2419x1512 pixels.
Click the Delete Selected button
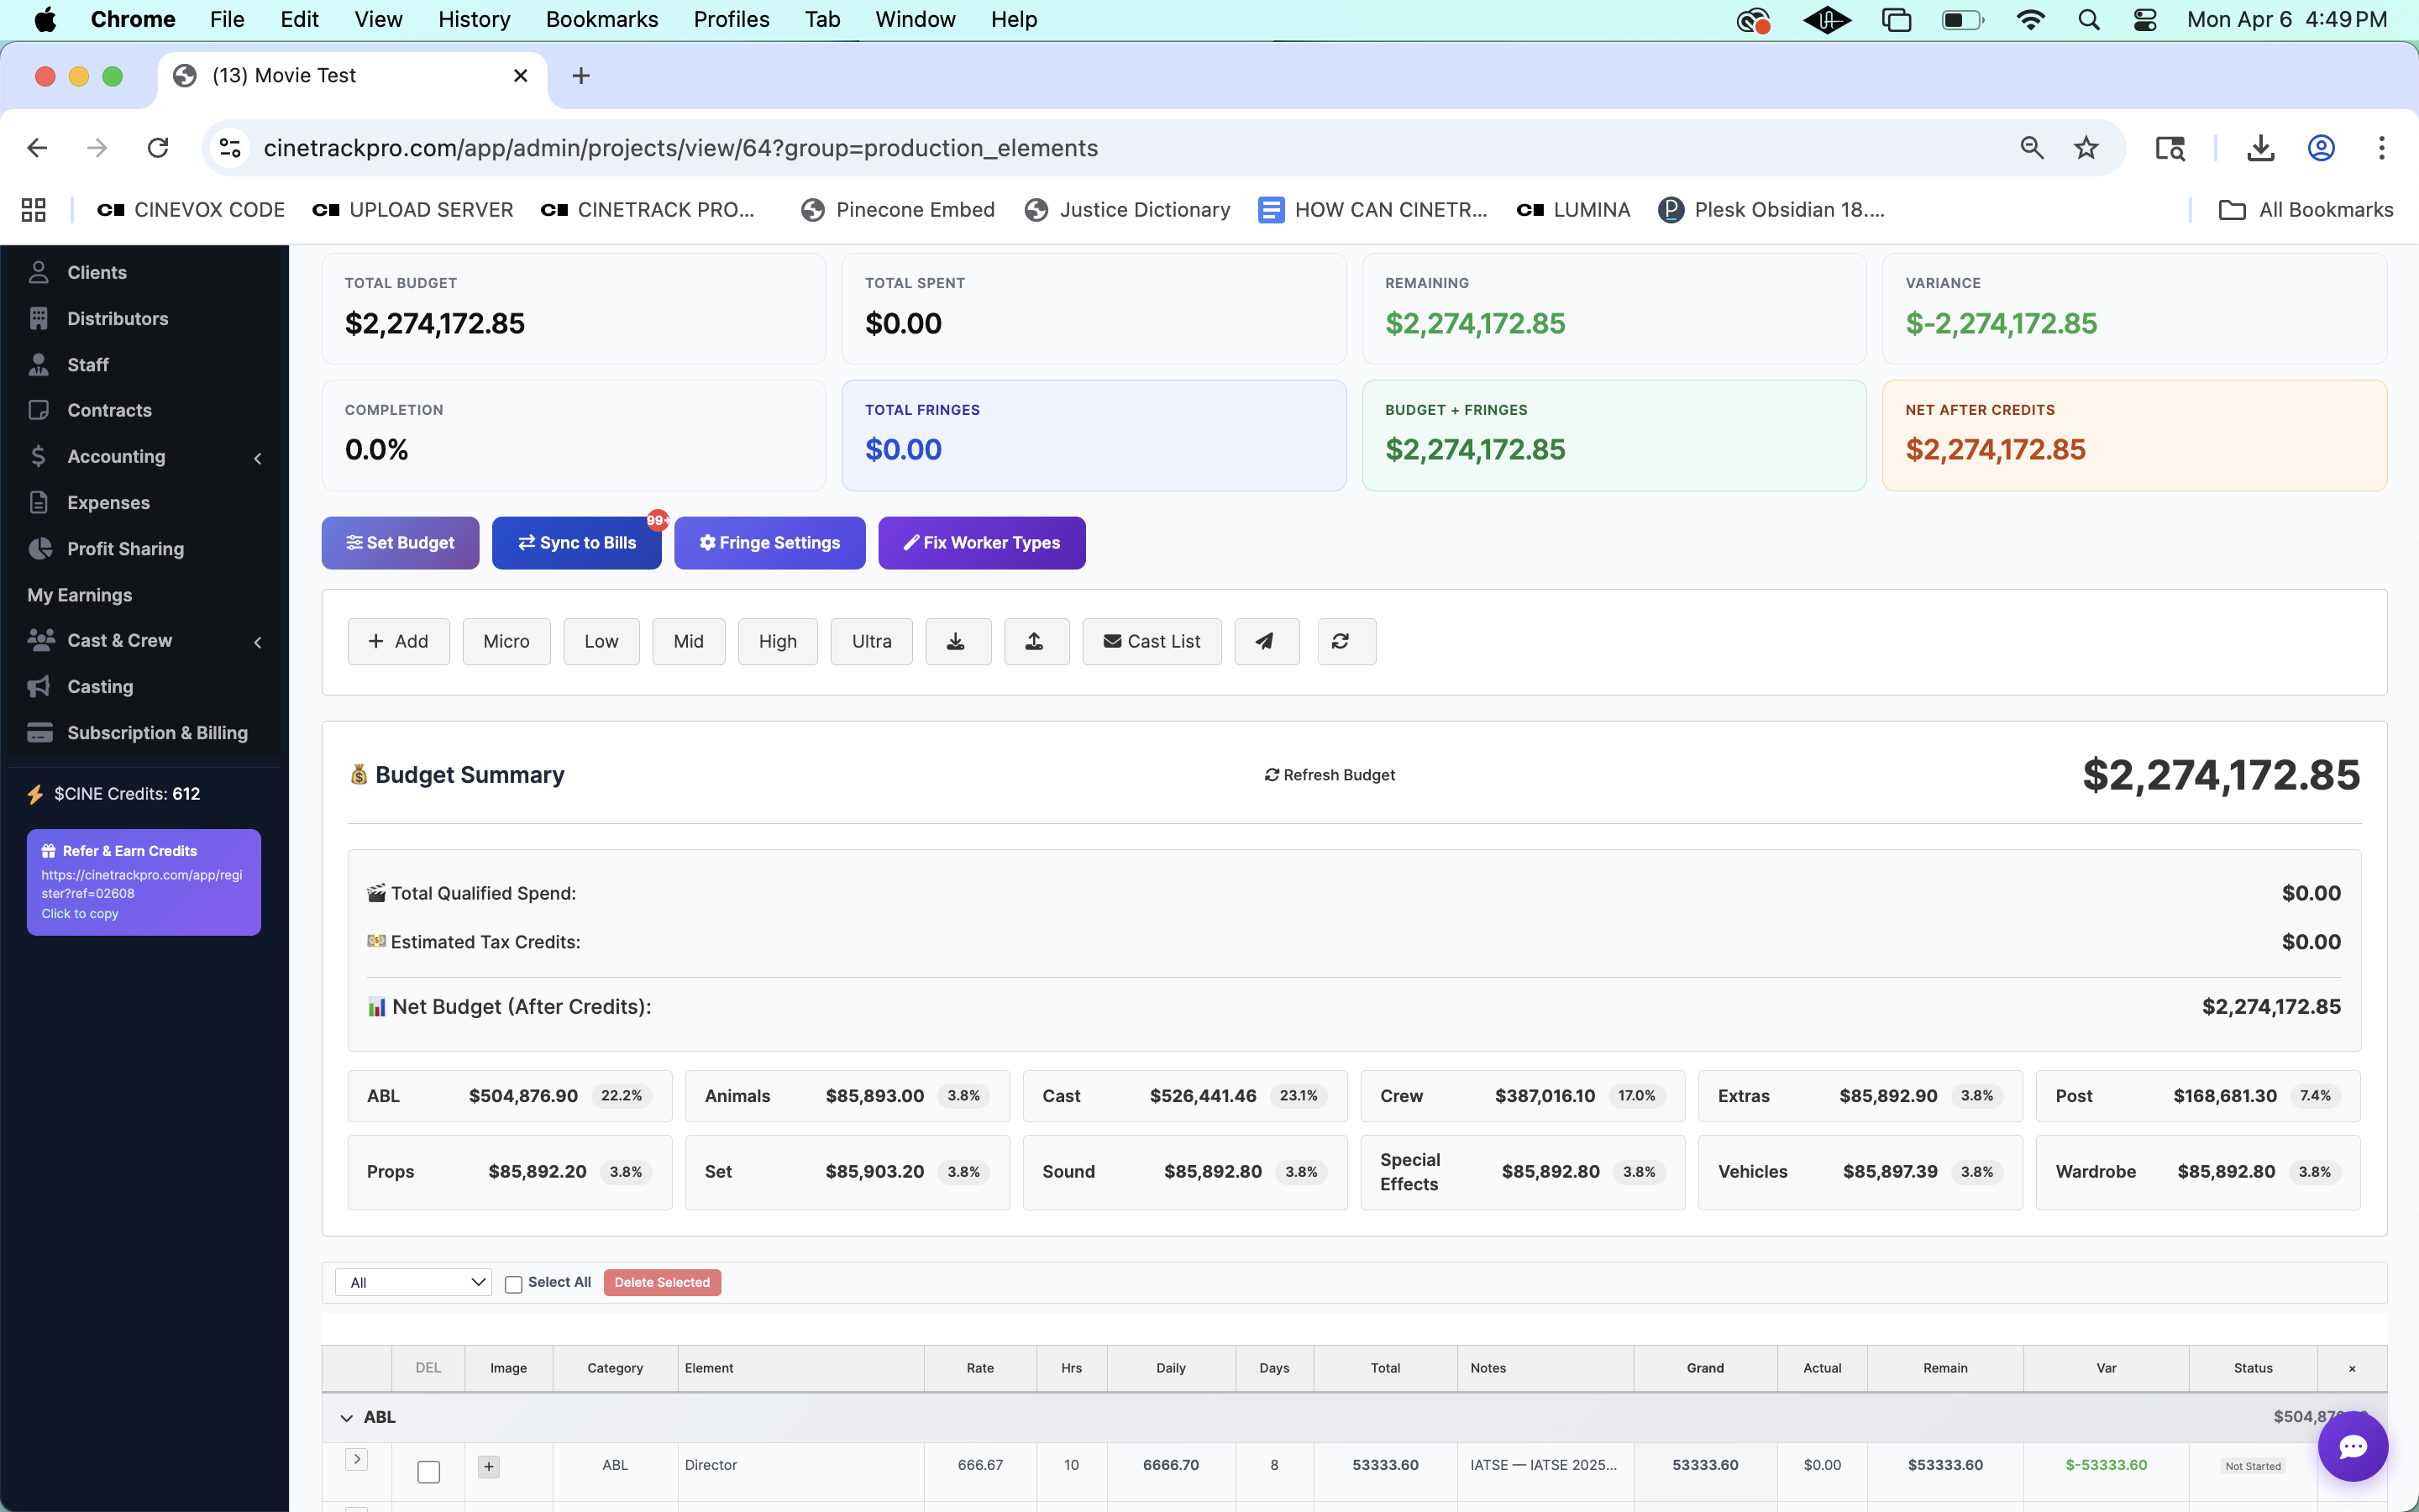(x=662, y=1282)
